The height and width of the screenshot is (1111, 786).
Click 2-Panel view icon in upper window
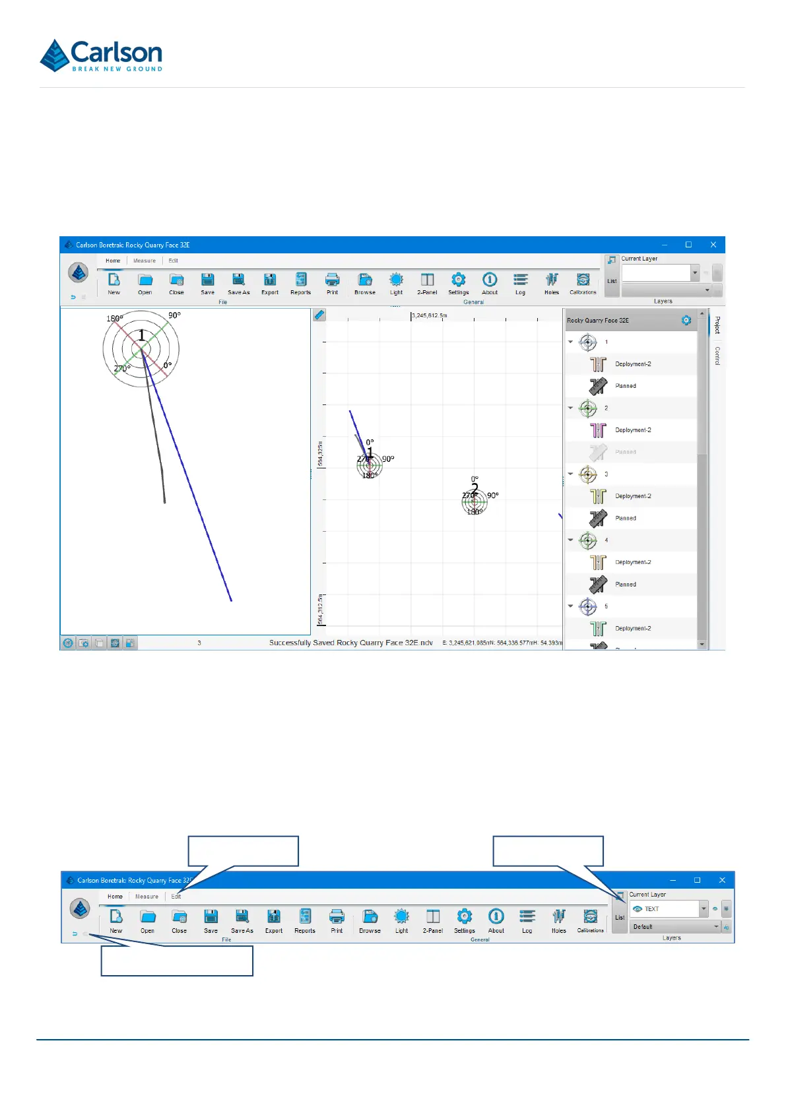coord(427,280)
